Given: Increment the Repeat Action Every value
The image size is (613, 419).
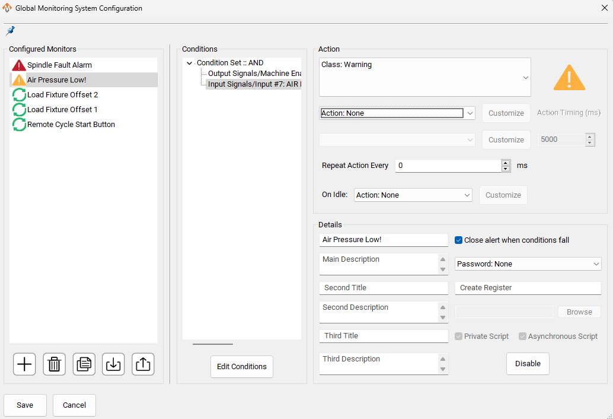Looking at the screenshot, I should (x=506, y=163).
